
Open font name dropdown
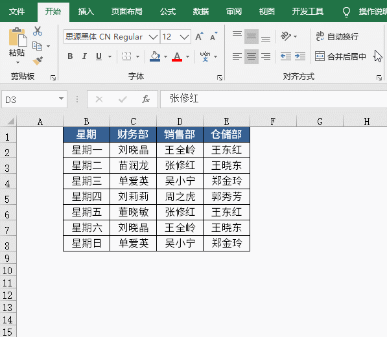(153, 37)
